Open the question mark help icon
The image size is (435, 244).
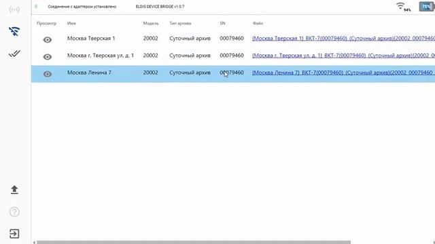point(14,212)
